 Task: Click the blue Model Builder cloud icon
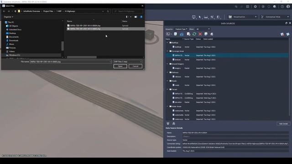tap(182, 34)
